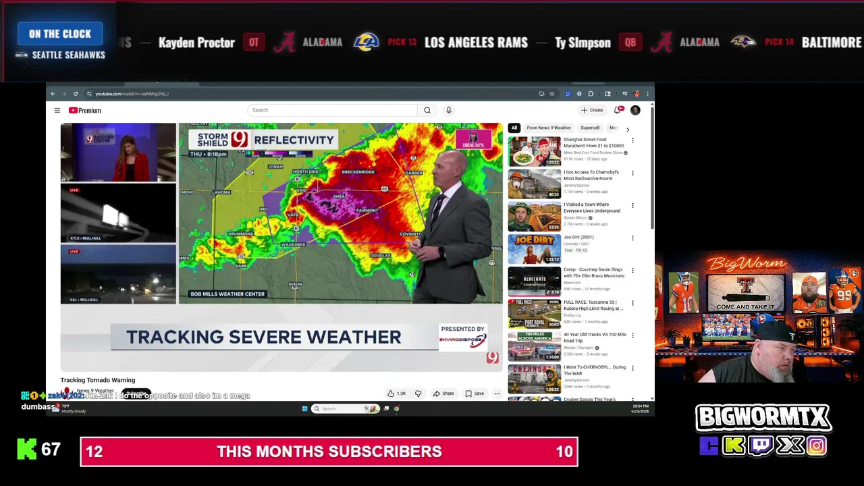Screen dimensions: 864x486
Task: Open the I Visited a Town Underground thumbnail
Action: click(534, 216)
